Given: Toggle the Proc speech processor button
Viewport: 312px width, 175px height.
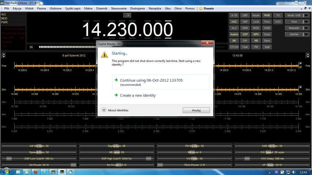Looking at the screenshot, I should [267, 22].
